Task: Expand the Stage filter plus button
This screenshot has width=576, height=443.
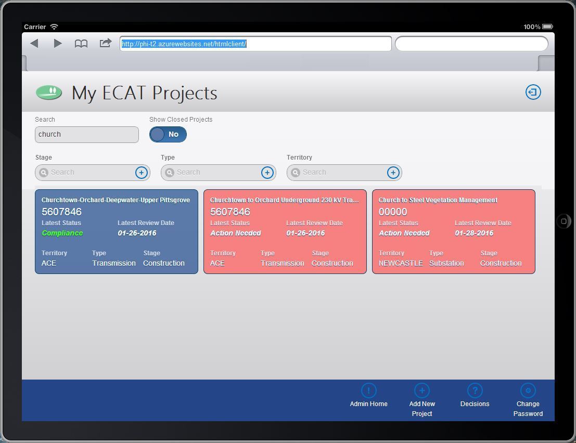Action: (141, 173)
